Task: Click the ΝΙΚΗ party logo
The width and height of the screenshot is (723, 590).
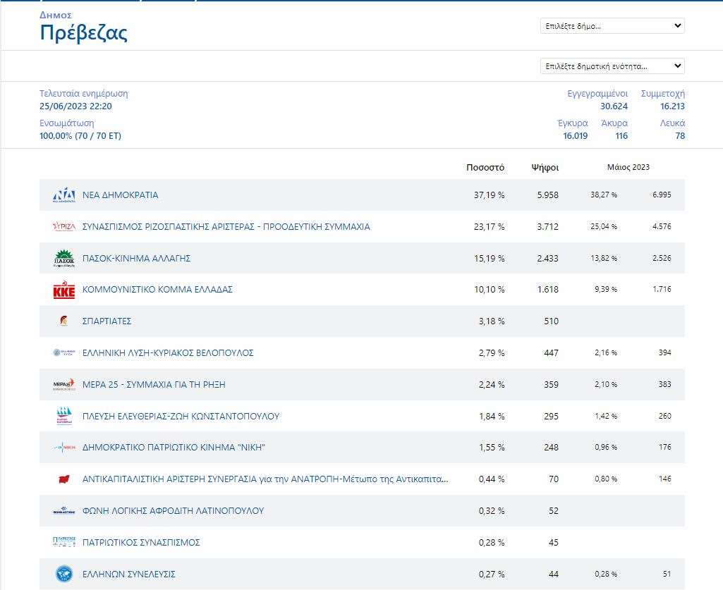Action: [64, 447]
